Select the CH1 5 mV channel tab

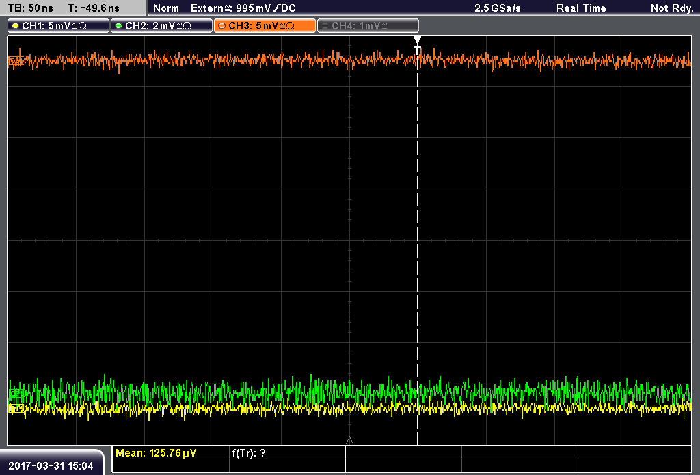click(59, 26)
